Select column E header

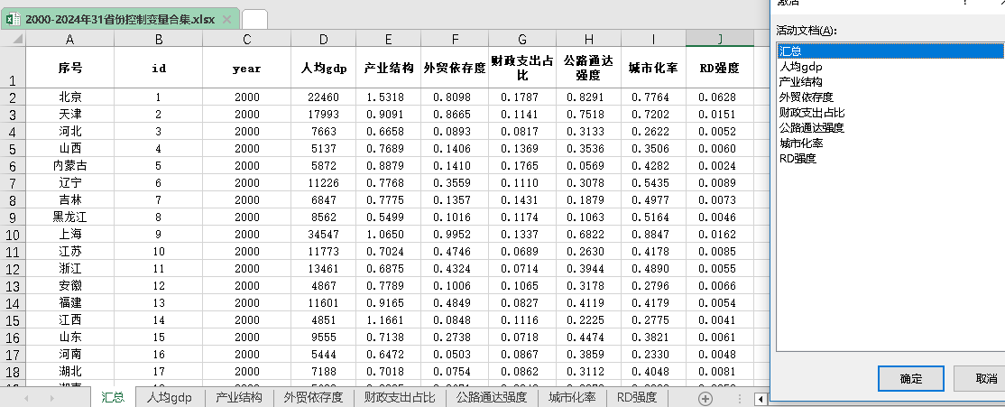coord(389,39)
